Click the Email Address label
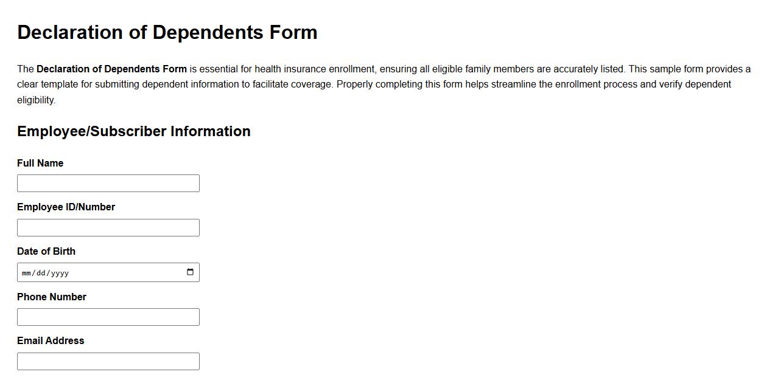 pos(51,340)
